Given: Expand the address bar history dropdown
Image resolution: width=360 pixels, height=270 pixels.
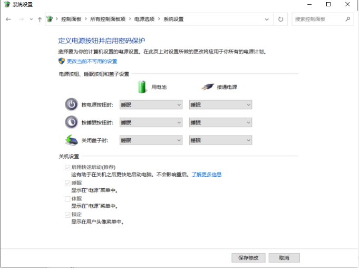Looking at the screenshot, I should pos(267,20).
